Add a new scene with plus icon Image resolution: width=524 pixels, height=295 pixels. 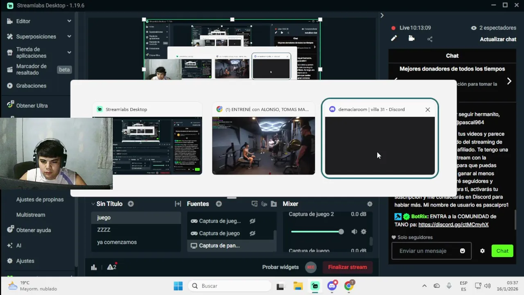click(131, 204)
